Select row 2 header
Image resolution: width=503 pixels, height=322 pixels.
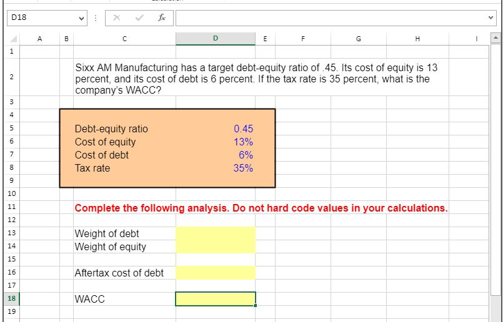coord(11,77)
